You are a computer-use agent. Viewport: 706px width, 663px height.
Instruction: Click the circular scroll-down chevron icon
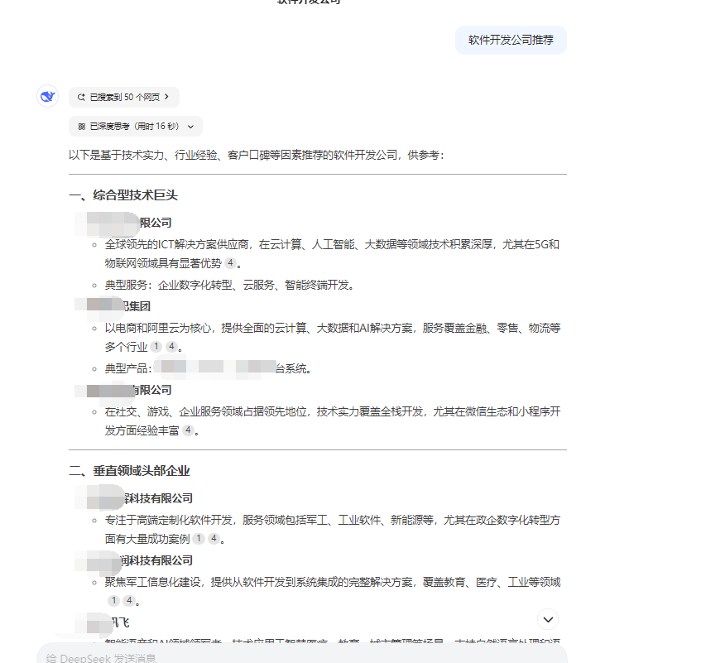[547, 619]
